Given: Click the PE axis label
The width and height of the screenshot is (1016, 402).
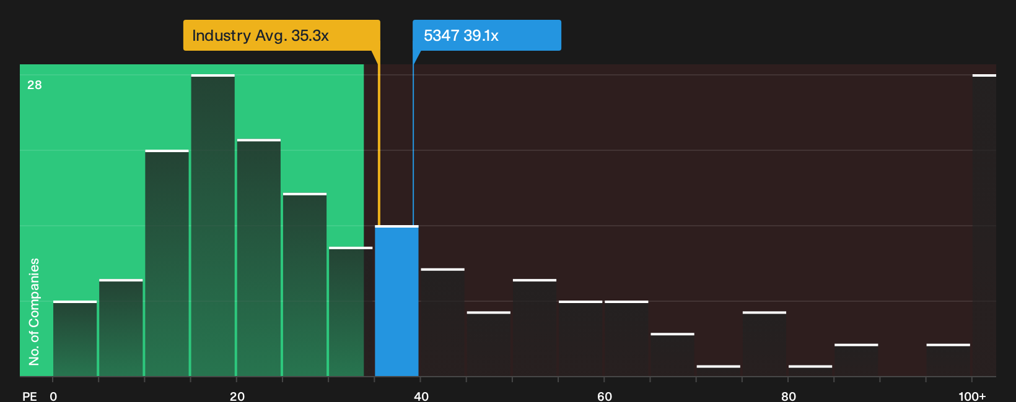Looking at the screenshot, I should click(x=30, y=396).
